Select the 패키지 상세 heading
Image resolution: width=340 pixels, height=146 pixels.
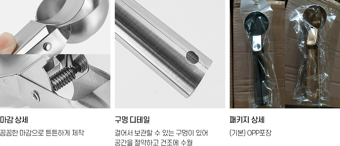tap(247, 120)
